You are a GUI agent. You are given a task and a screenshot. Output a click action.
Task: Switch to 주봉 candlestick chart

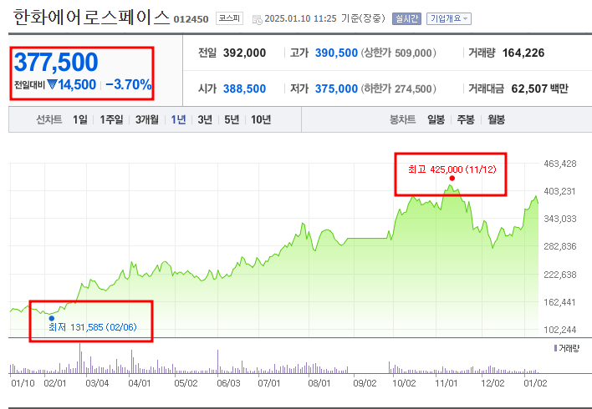tap(466, 120)
